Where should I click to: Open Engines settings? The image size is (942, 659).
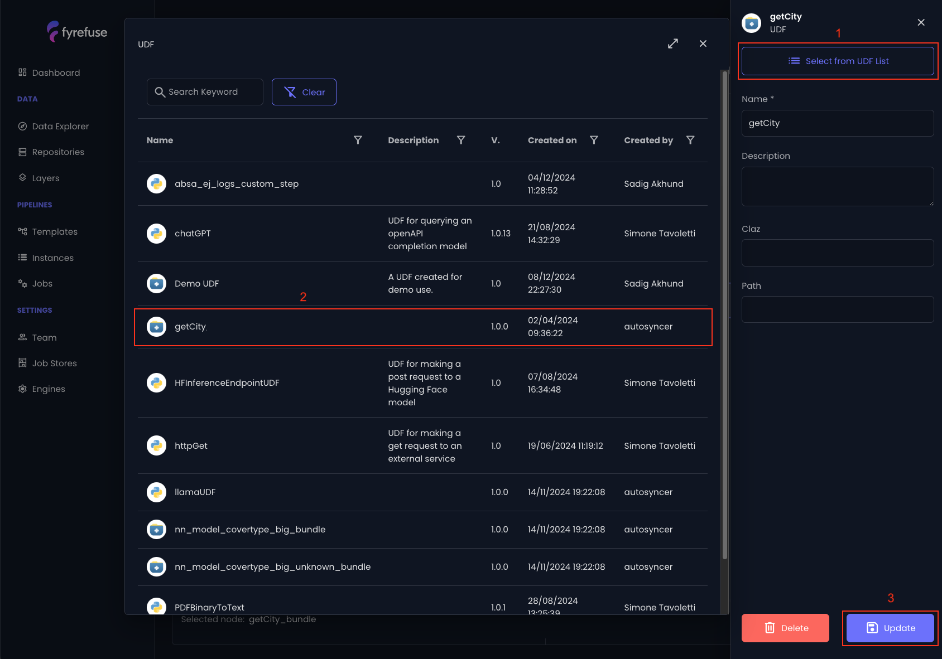point(49,389)
